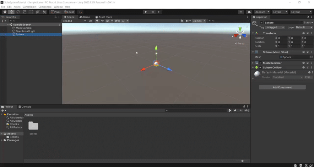Viewport: 314px width, 167px height.
Task: Disable the Sphere Collider checkbox
Action: click(260, 68)
